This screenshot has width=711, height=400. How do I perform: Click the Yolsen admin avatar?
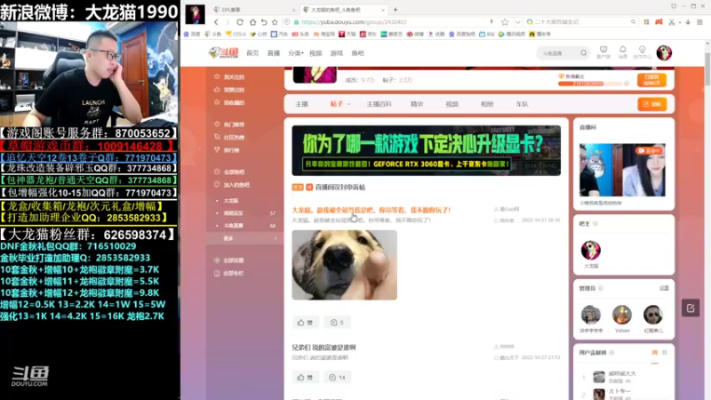(622, 315)
